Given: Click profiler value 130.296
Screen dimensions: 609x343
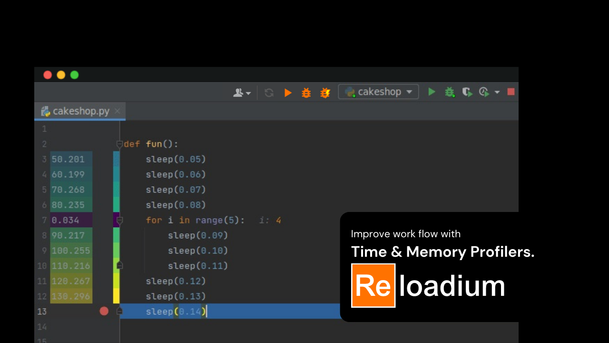Looking at the screenshot, I should (71, 296).
